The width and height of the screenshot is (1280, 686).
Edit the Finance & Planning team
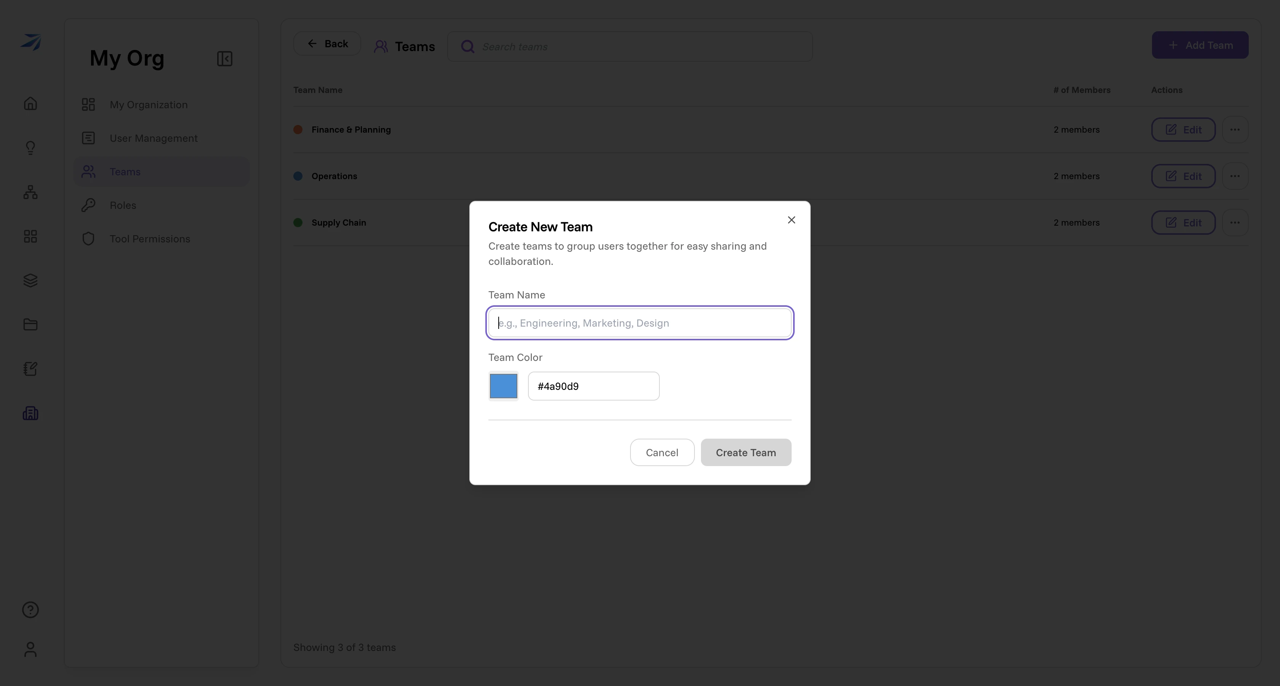[1184, 130]
